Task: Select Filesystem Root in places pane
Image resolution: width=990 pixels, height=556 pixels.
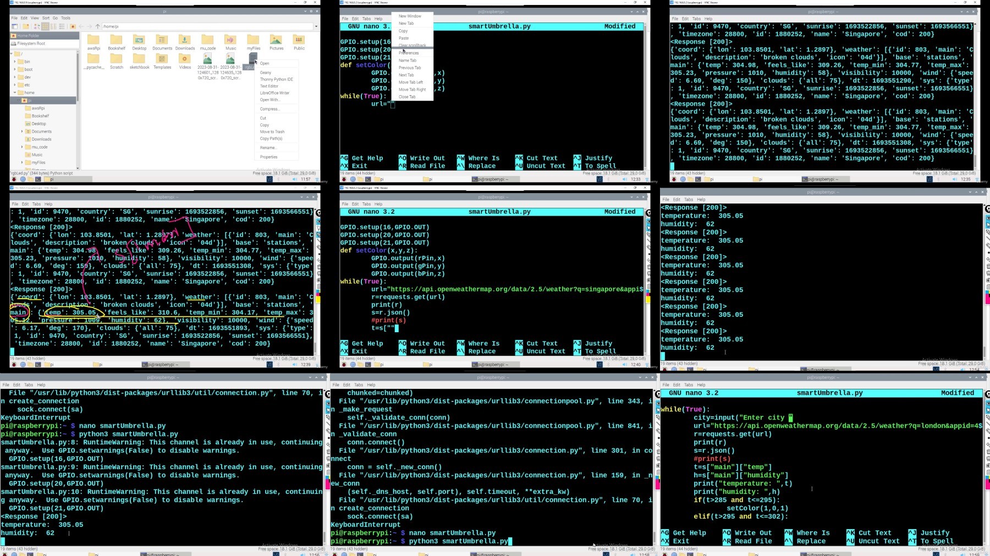Action: (x=31, y=43)
